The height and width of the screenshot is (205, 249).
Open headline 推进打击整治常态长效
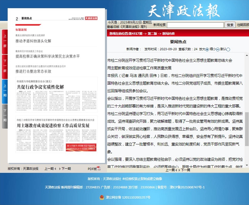click(33, 71)
